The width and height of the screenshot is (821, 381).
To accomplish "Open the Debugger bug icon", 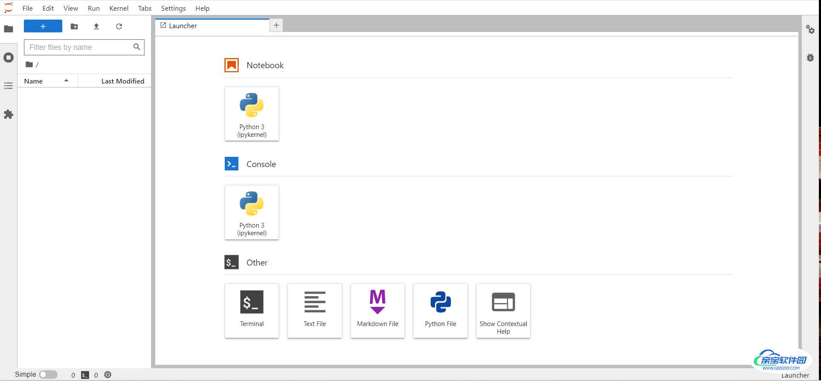I will 810,58.
